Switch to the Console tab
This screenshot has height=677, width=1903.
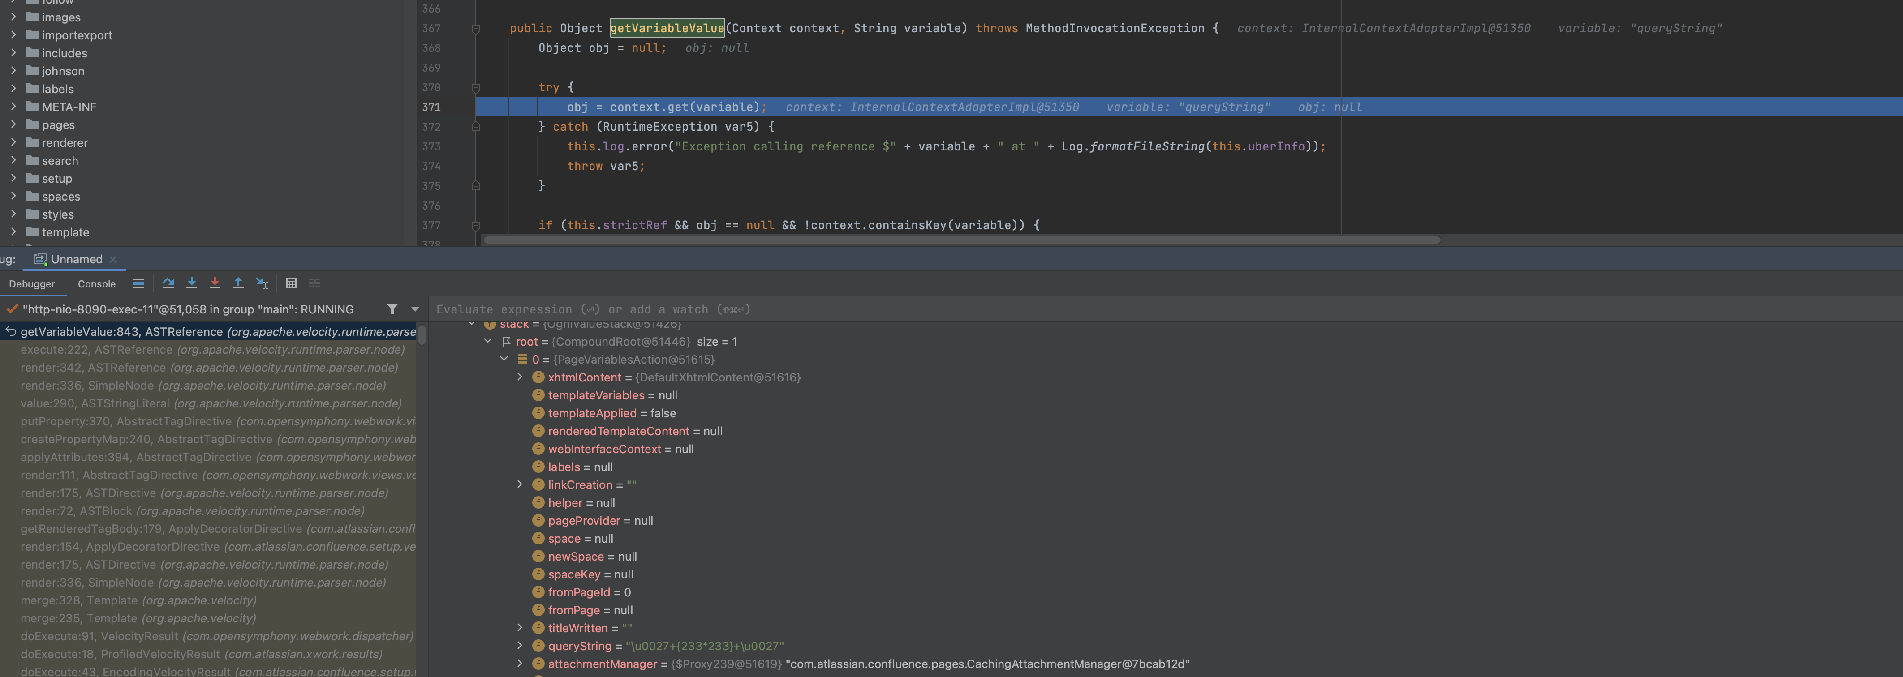coord(97,284)
